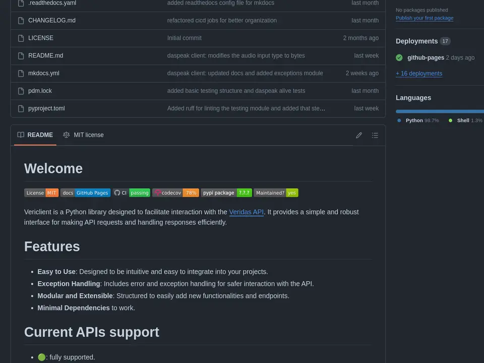484x363 pixels.
Task: Open commit 'updated docs and added exceptions module'
Action: coord(245,73)
